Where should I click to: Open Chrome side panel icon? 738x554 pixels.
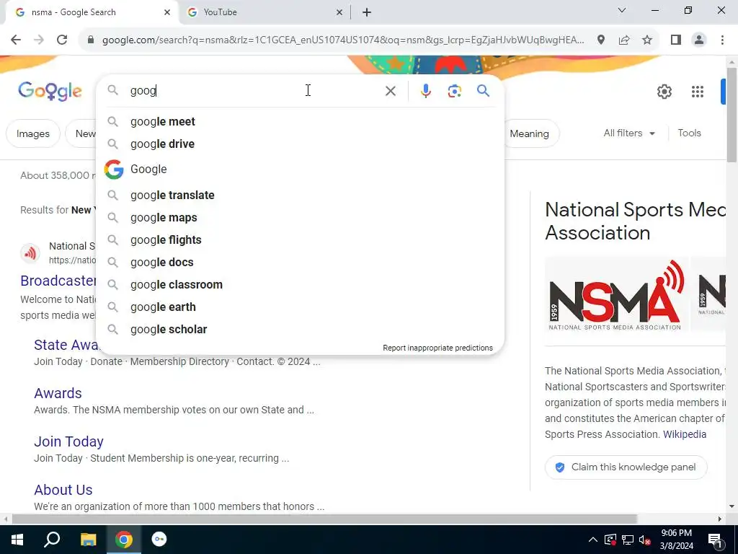[676, 40]
